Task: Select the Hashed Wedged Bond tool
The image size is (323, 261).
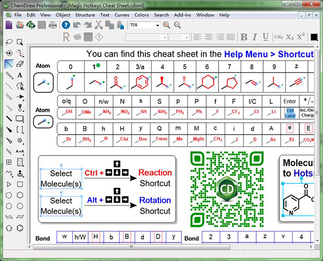Action: [9, 108]
